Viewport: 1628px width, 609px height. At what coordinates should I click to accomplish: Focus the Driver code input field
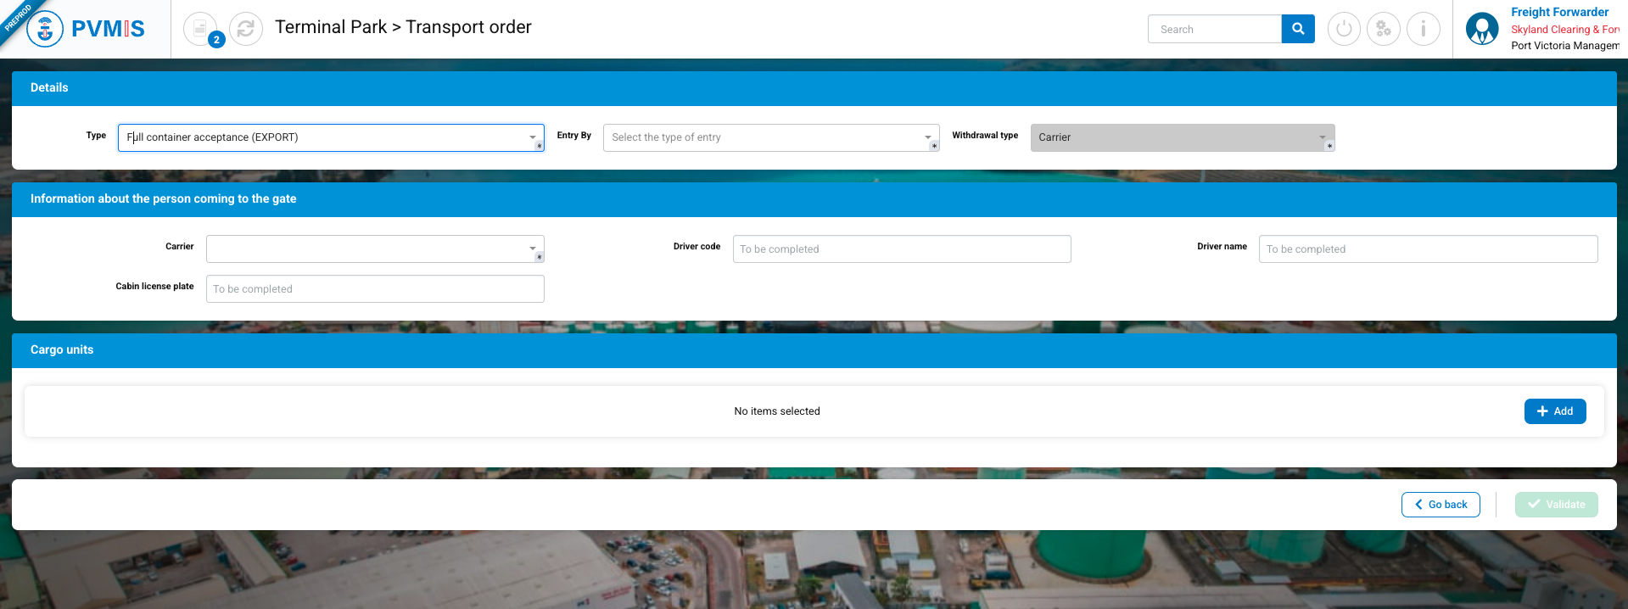click(901, 249)
